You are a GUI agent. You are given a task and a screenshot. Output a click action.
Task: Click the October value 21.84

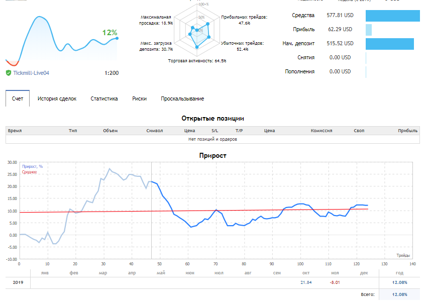[x=306, y=282]
